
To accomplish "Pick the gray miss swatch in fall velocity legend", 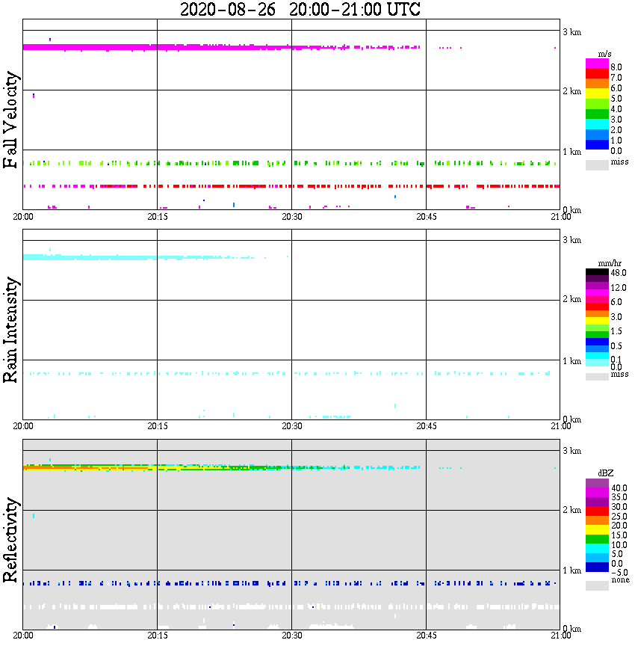I will [597, 165].
